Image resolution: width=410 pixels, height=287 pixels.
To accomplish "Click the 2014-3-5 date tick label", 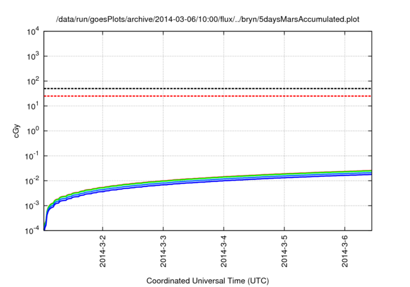I will (x=284, y=251).
